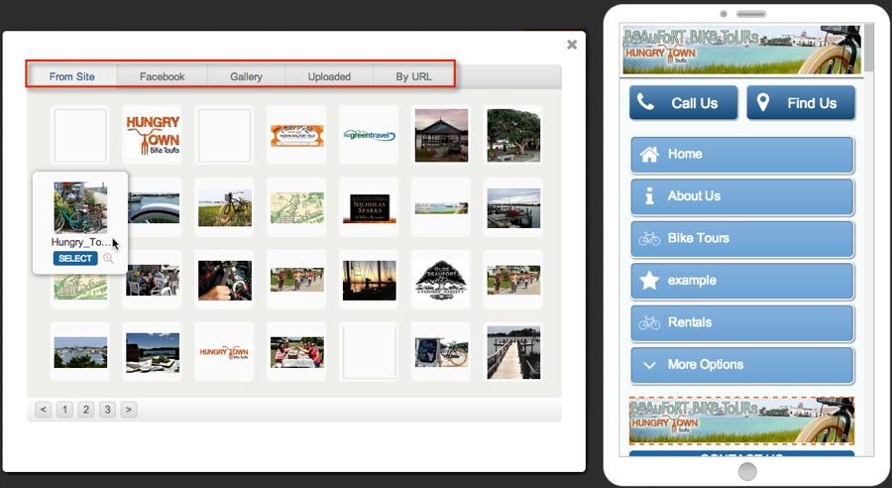Image resolution: width=892 pixels, height=488 pixels.
Task: Select the sunset sailboat masts thumbnail
Action: click(x=370, y=280)
